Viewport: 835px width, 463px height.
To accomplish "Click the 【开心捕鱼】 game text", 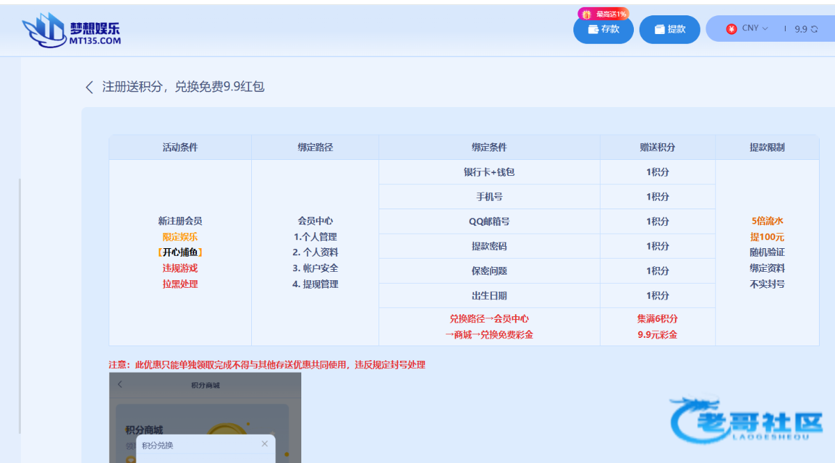I will pos(180,252).
